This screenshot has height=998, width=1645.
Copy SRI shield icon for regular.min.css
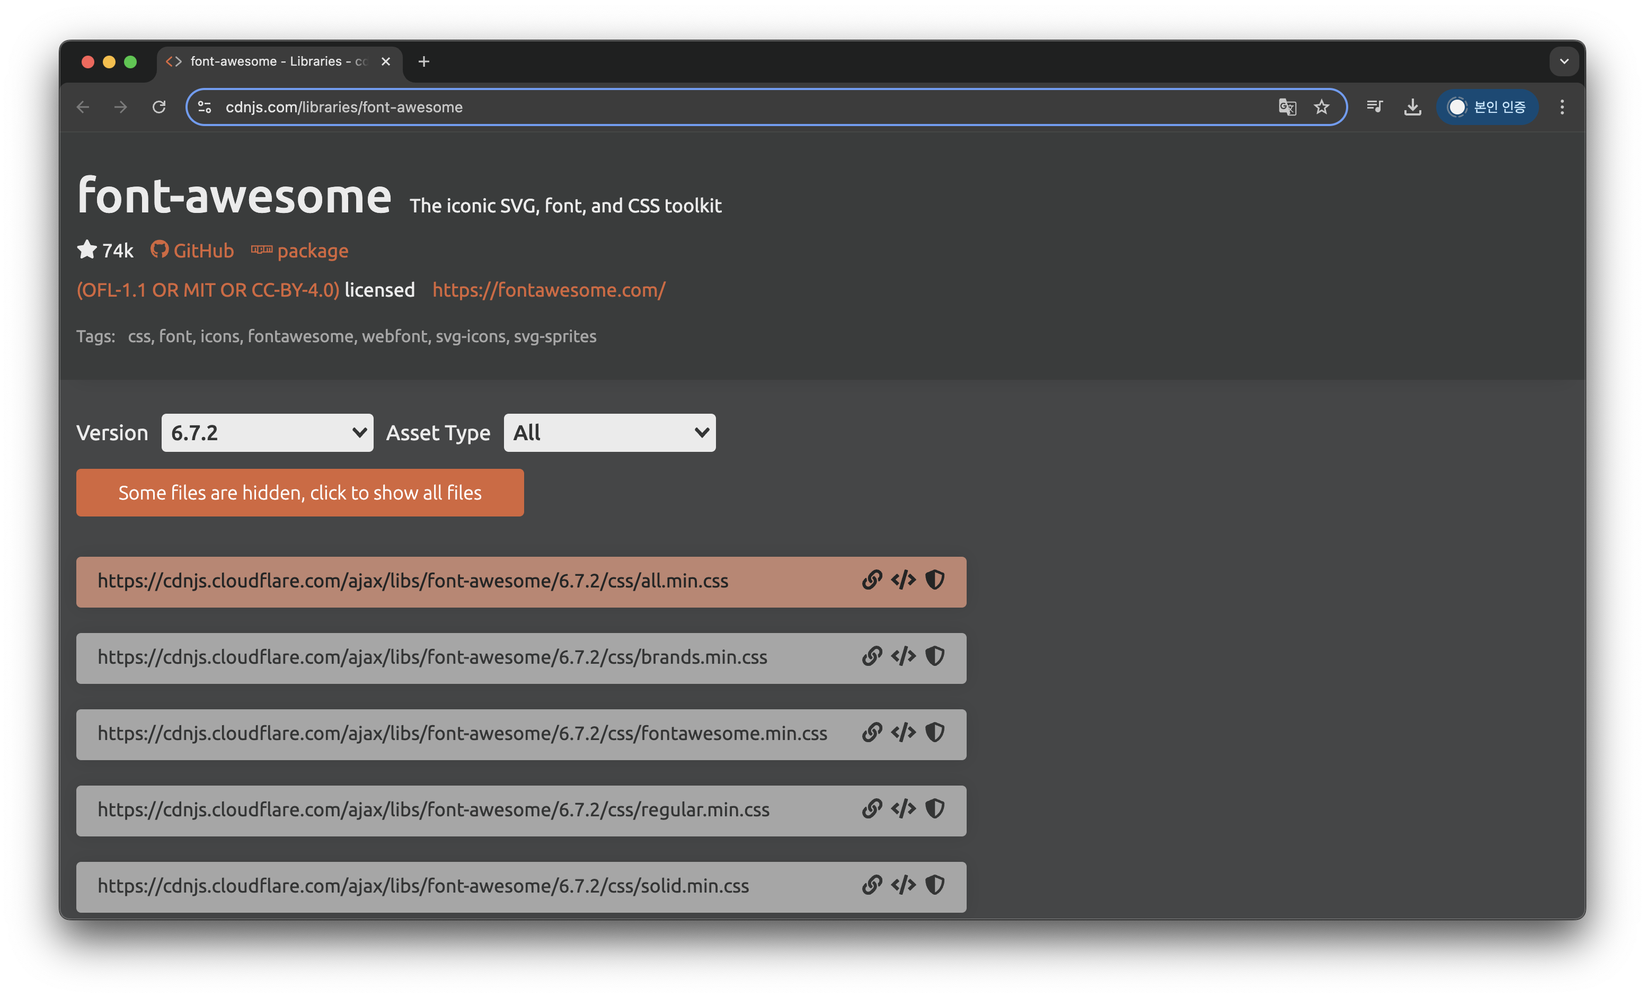tap(935, 808)
